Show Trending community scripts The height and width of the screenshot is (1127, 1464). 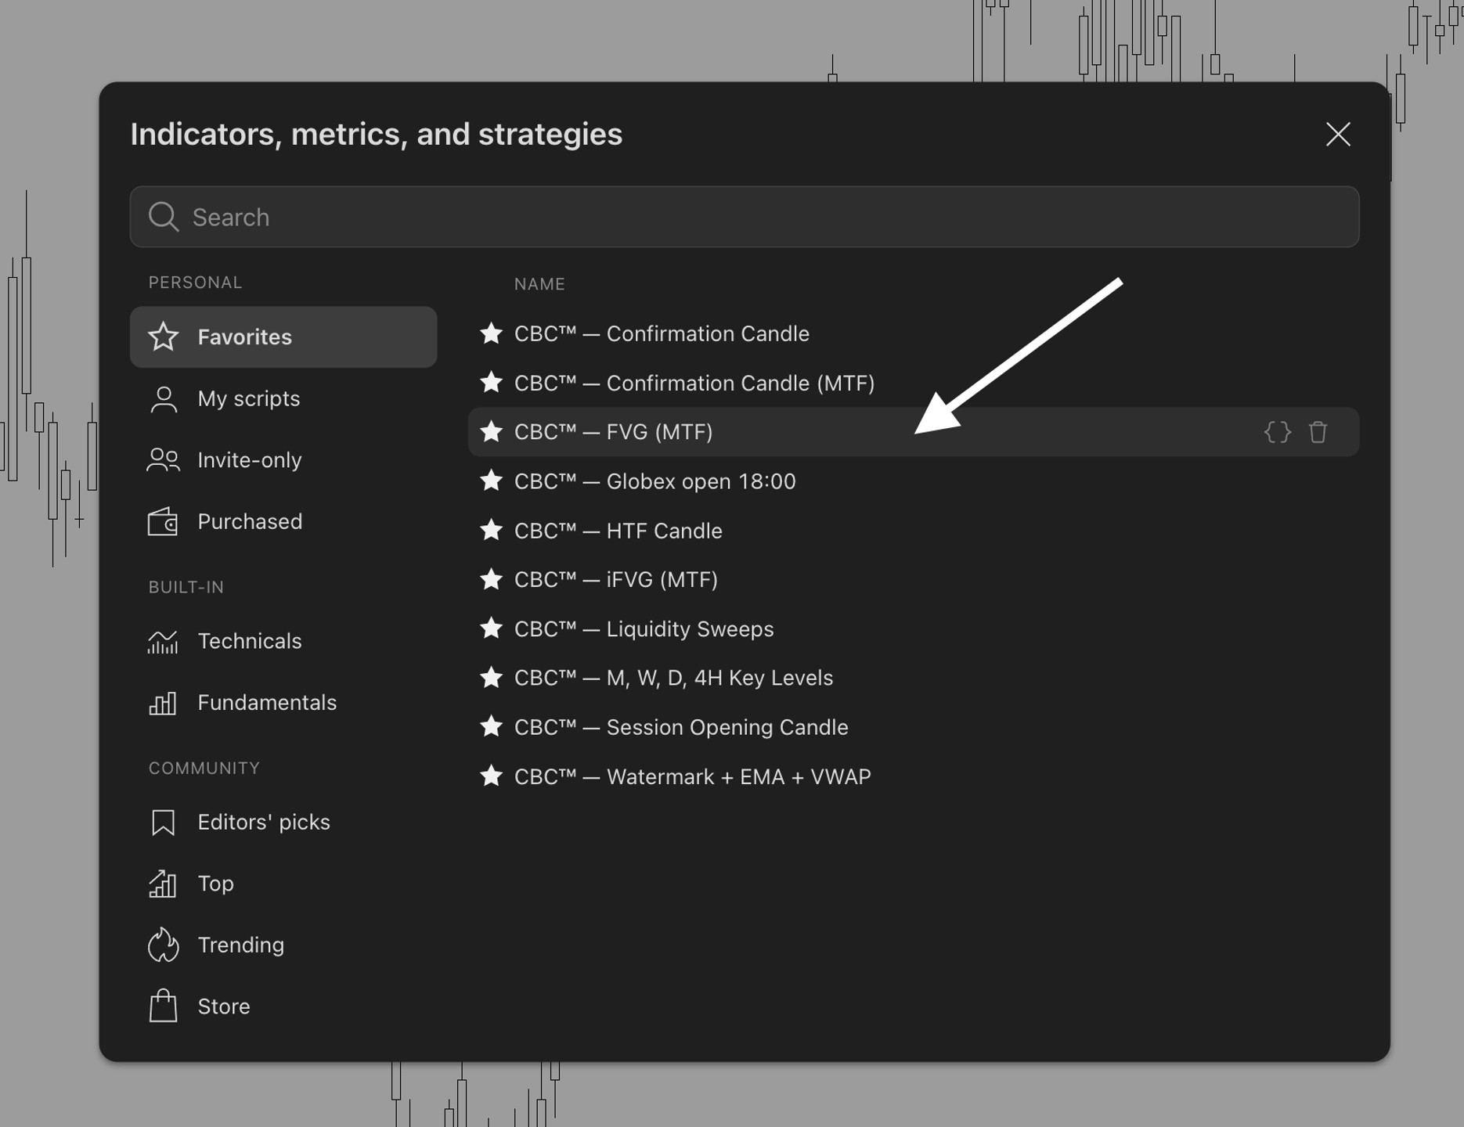283,945
